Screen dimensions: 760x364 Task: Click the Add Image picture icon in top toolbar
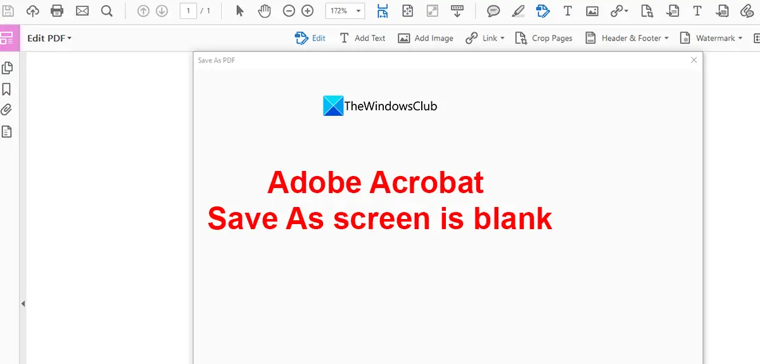(592, 11)
